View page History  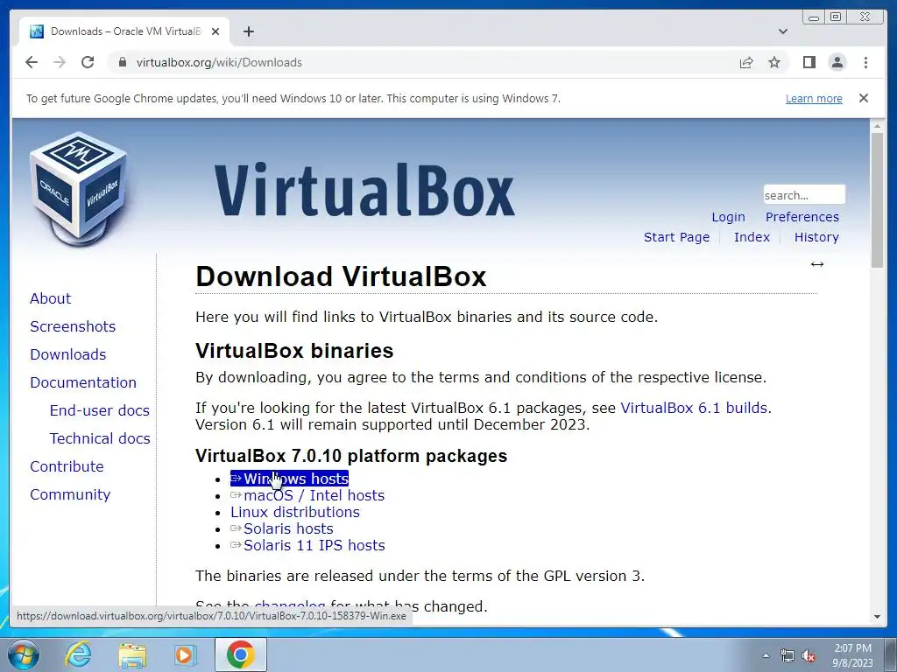click(x=816, y=237)
